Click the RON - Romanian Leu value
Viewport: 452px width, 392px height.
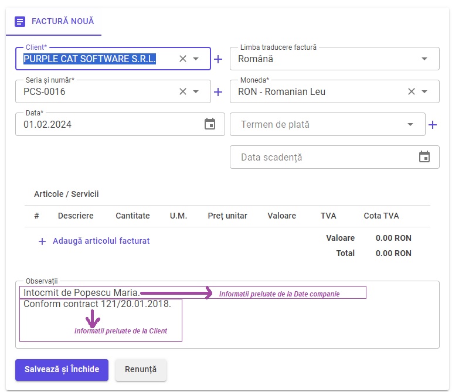pos(281,91)
